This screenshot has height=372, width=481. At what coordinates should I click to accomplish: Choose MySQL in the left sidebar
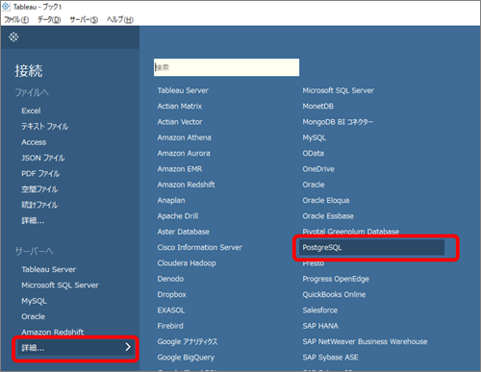coord(34,301)
